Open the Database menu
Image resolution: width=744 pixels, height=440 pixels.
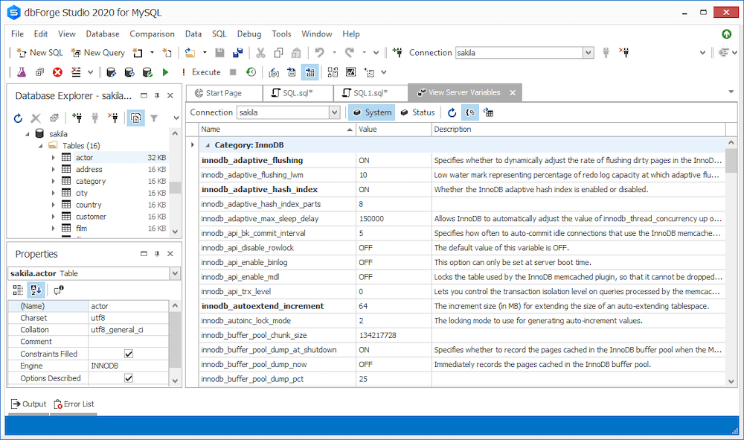tap(102, 34)
